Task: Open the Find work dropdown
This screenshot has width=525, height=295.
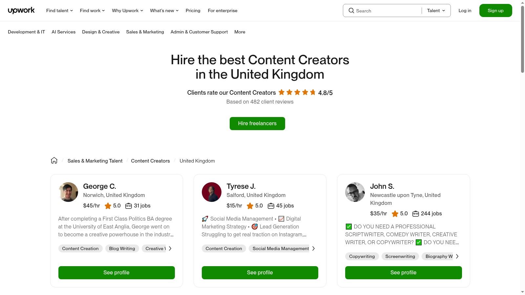Action: point(92,10)
